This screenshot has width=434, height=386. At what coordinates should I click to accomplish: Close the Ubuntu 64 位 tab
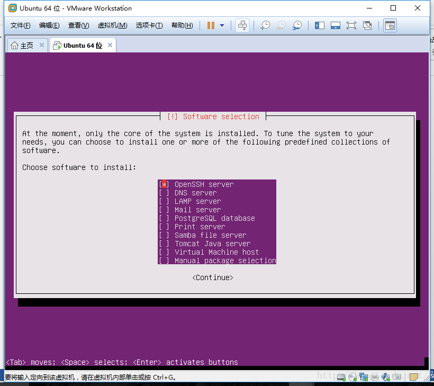110,45
